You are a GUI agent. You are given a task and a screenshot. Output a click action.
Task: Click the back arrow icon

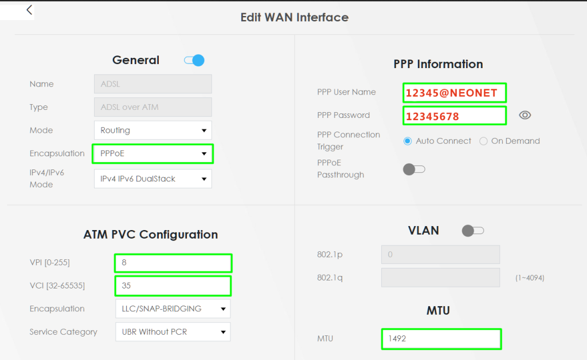point(29,10)
